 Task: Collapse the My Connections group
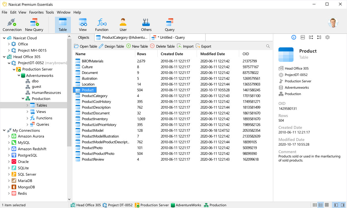point(4,131)
